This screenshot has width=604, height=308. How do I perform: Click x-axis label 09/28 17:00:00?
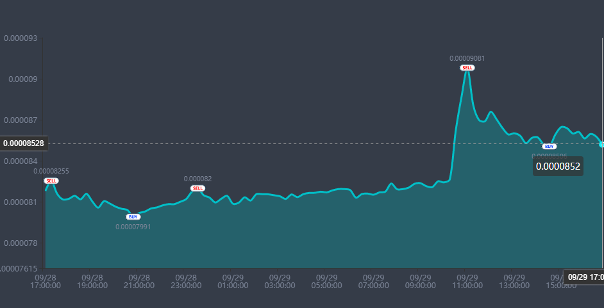(x=46, y=282)
